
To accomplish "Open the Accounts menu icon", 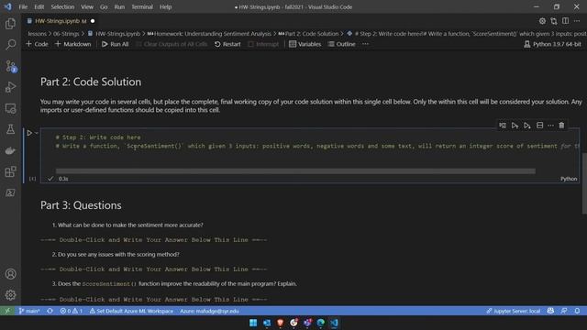I will 10,274.
